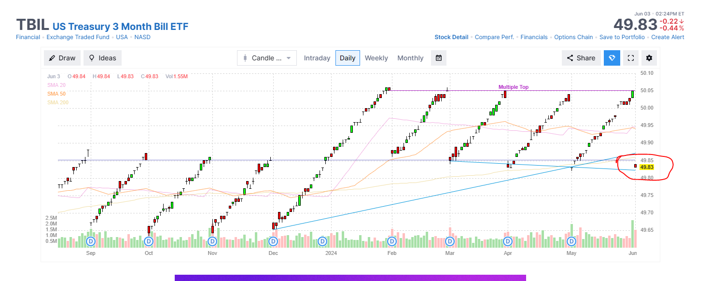
Task: Click the May dividend D marker
Action: (x=571, y=241)
